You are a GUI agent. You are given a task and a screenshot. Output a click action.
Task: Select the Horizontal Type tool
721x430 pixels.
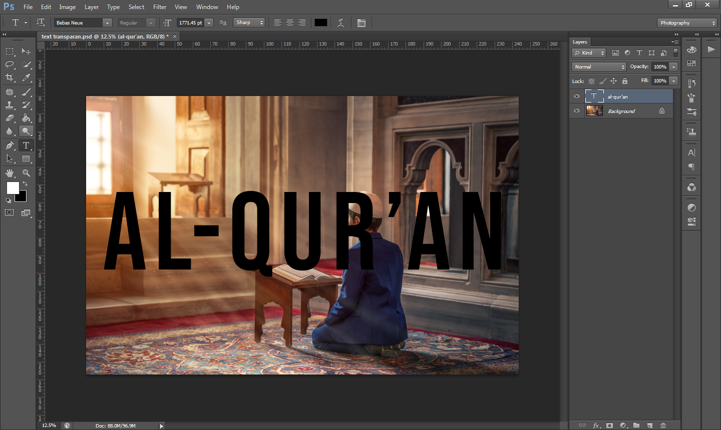[26, 145]
